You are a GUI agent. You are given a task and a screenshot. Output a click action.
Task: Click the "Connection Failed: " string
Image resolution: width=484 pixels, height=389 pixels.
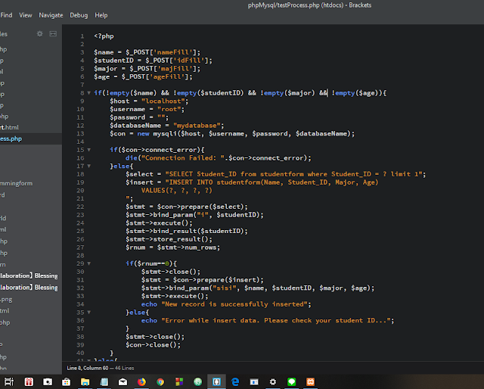[183, 158]
